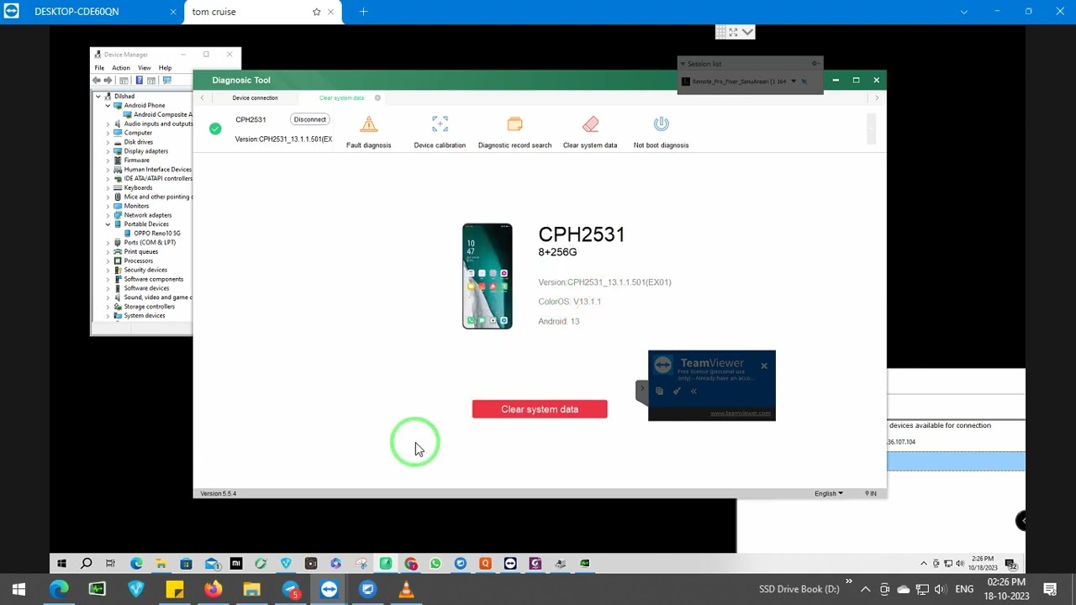This screenshot has width=1076, height=605.
Task: Click Scan hardware icon in Device Manager toolbar
Action: tap(166, 80)
